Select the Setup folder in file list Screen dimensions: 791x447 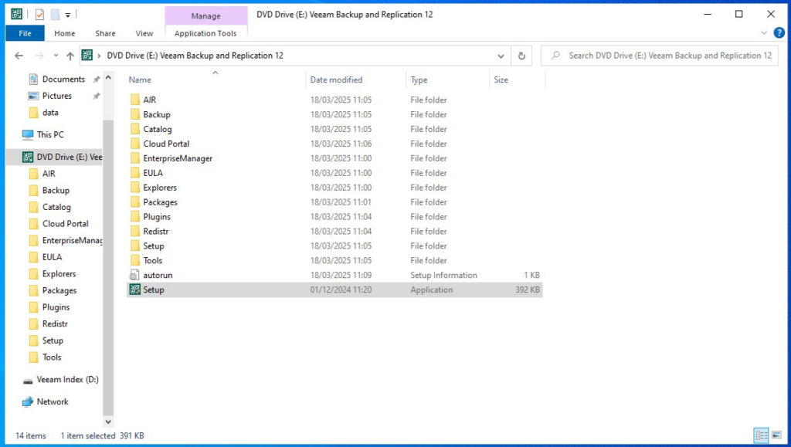coord(154,246)
